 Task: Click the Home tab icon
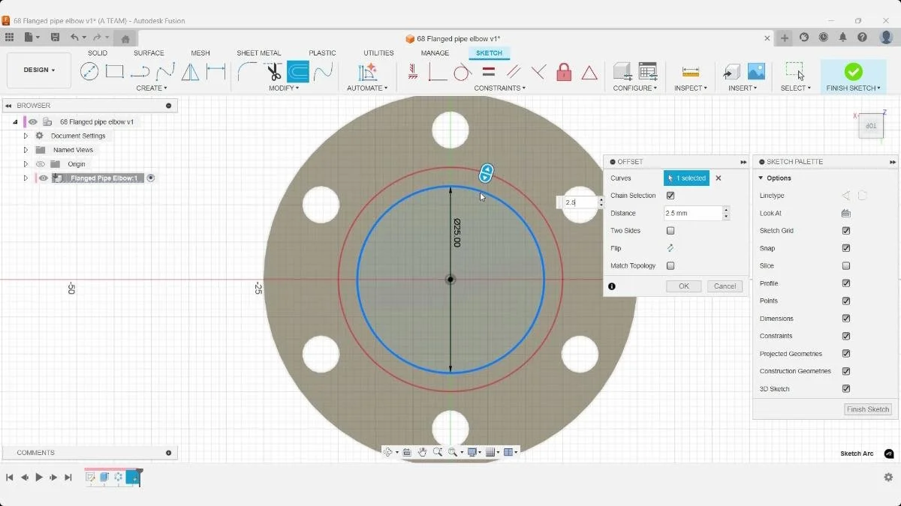[x=125, y=39]
